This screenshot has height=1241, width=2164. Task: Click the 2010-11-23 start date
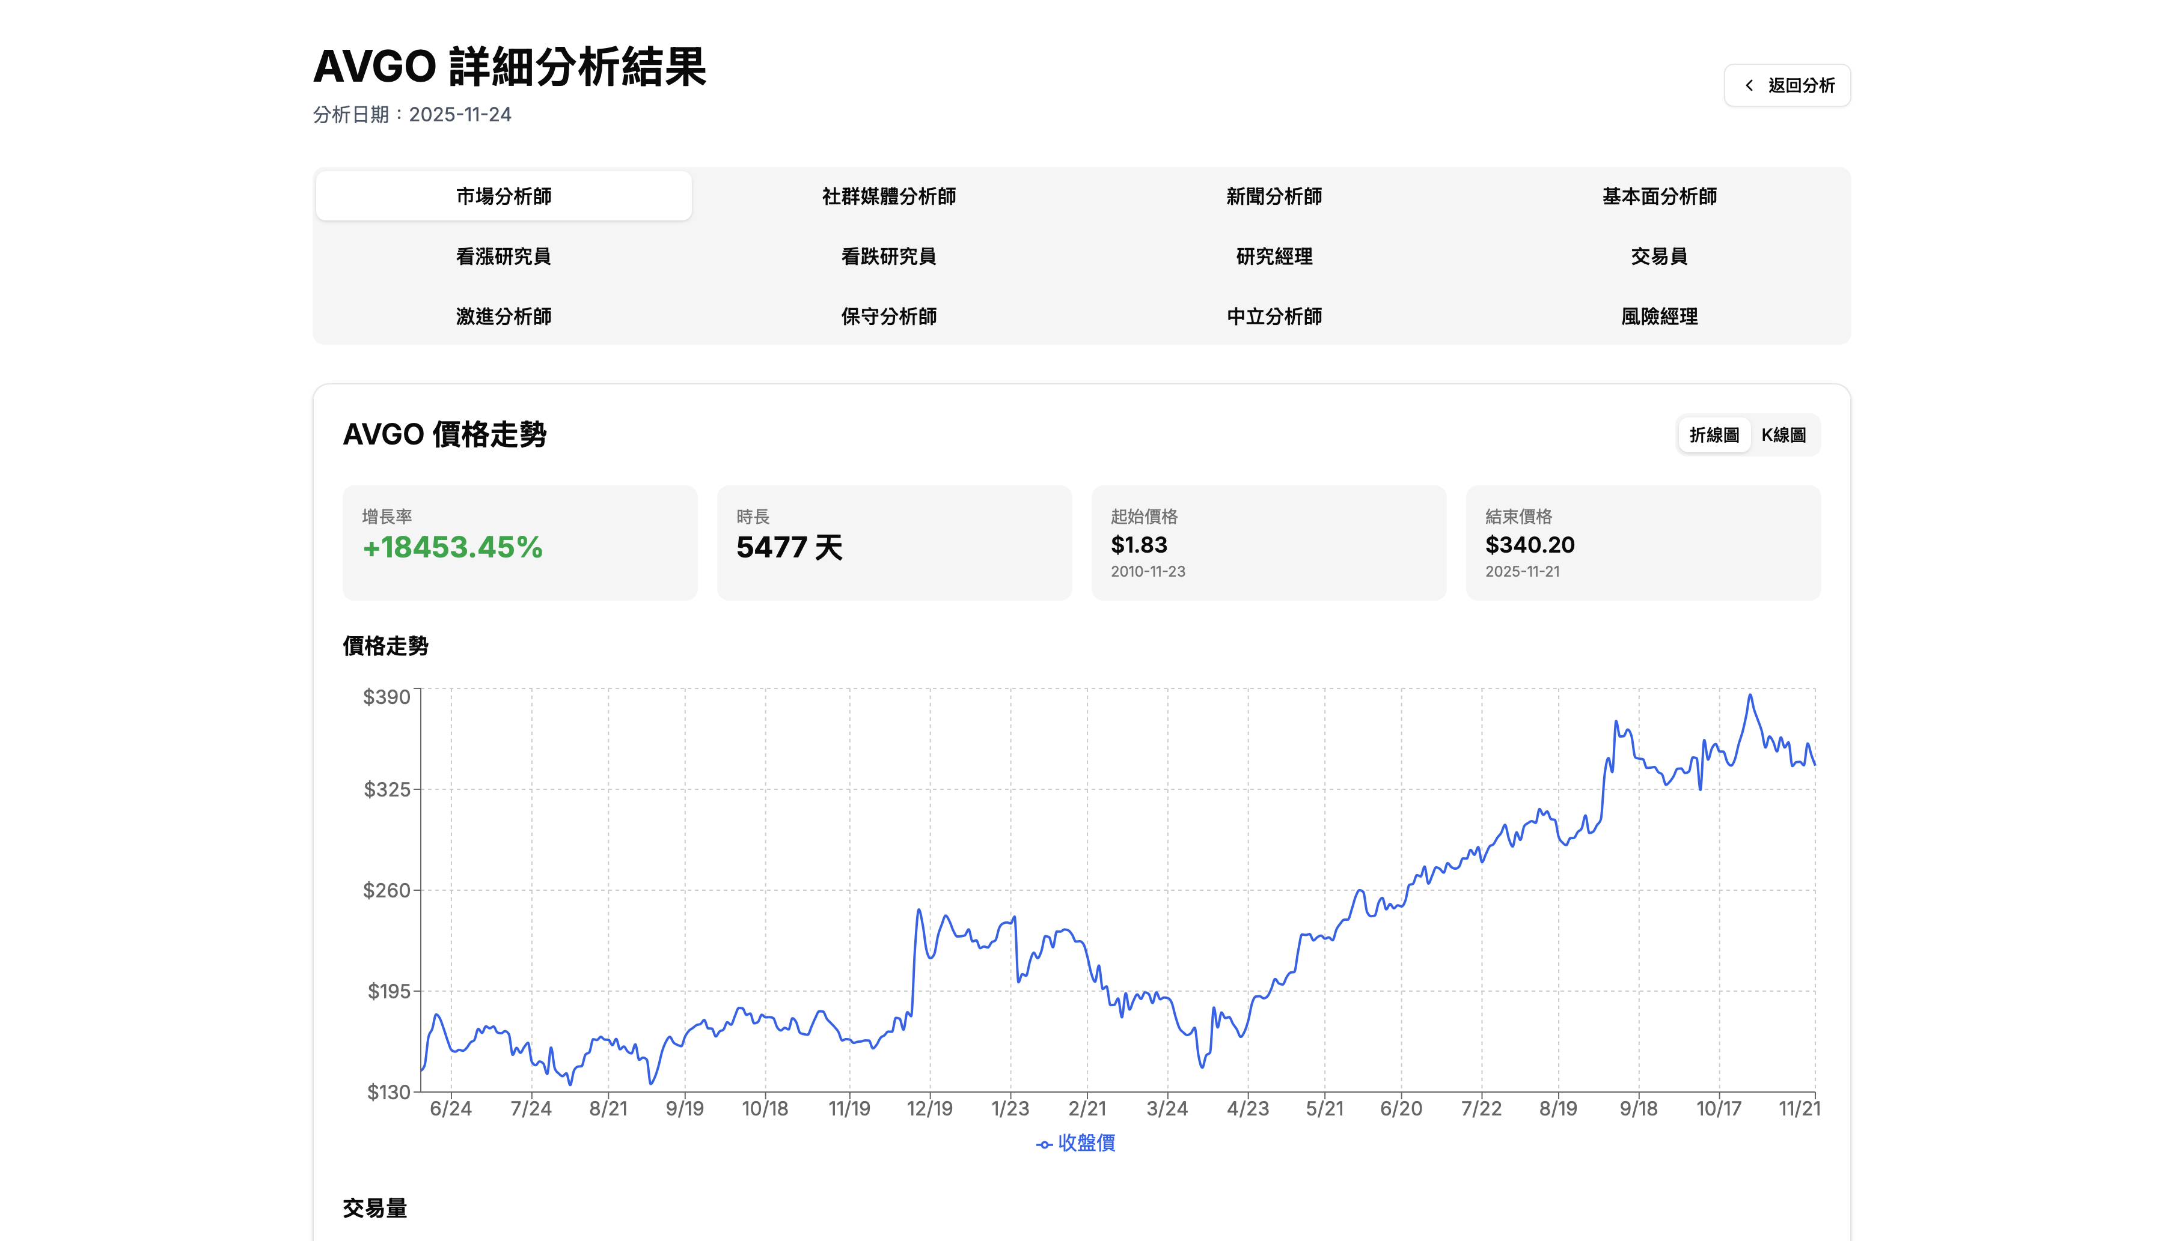click(x=1148, y=572)
